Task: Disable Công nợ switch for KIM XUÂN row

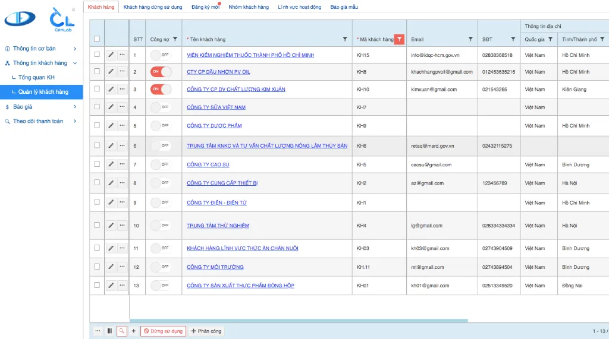Action: point(161,89)
